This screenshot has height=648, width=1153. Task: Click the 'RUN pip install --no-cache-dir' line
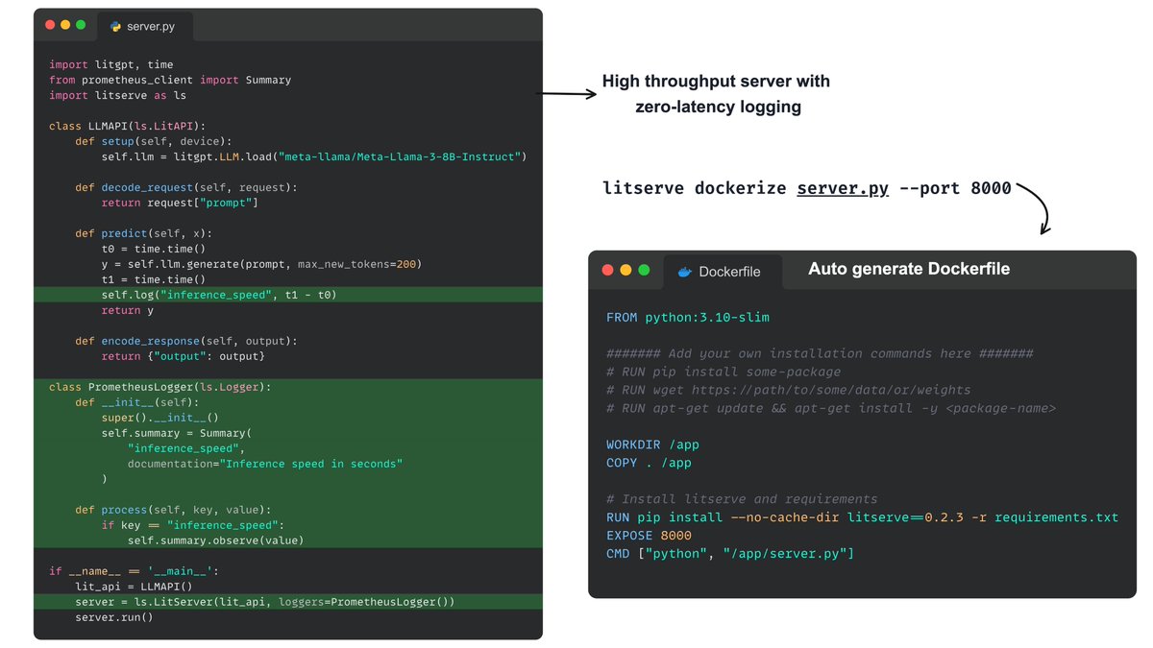863,517
